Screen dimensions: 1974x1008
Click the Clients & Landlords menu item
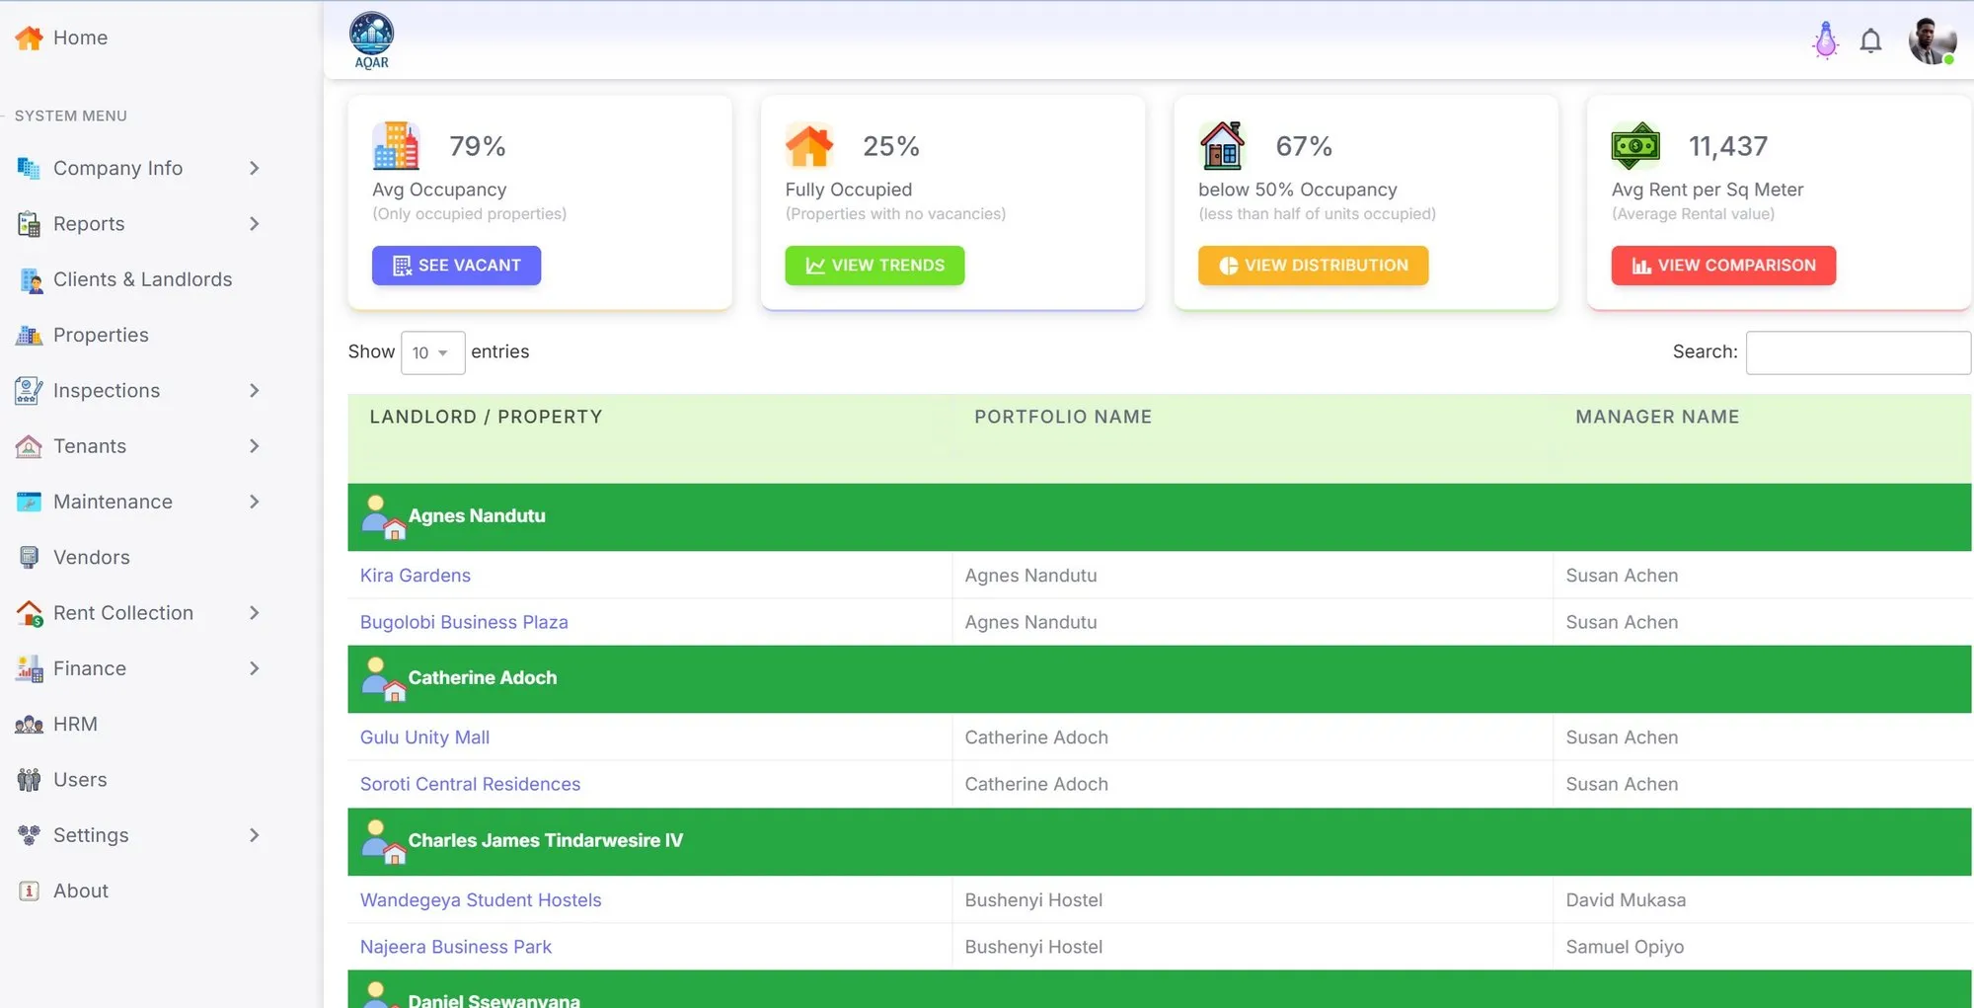[142, 279]
